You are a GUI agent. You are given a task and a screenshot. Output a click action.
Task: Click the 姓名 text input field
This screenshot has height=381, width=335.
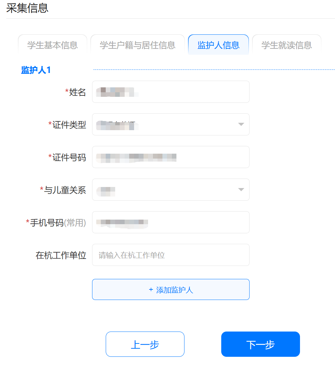(171, 92)
